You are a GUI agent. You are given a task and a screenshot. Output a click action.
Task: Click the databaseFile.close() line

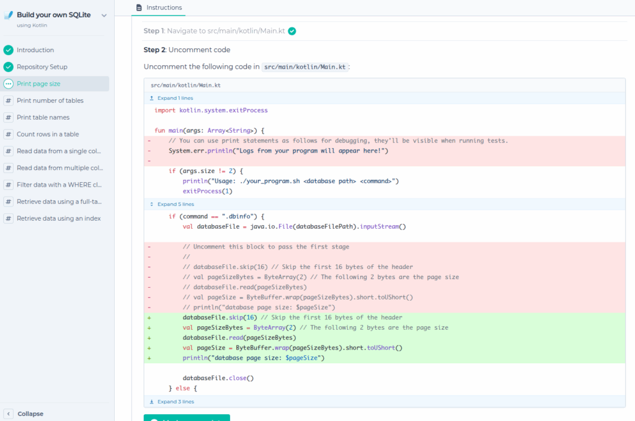coord(218,378)
